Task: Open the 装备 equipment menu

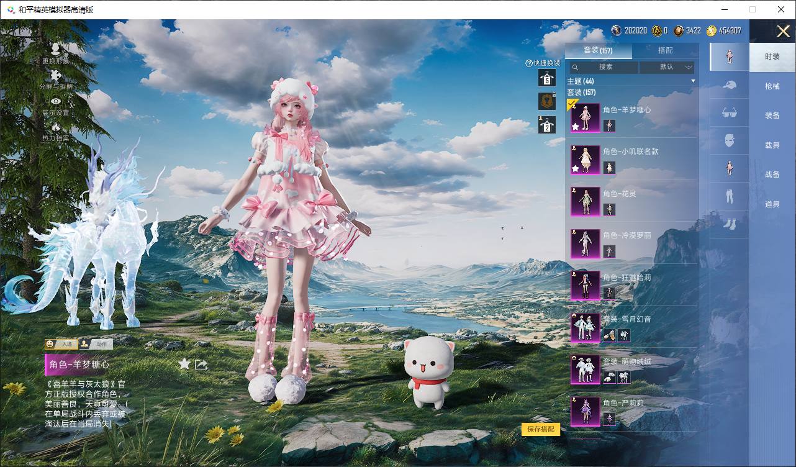Action: (x=772, y=116)
